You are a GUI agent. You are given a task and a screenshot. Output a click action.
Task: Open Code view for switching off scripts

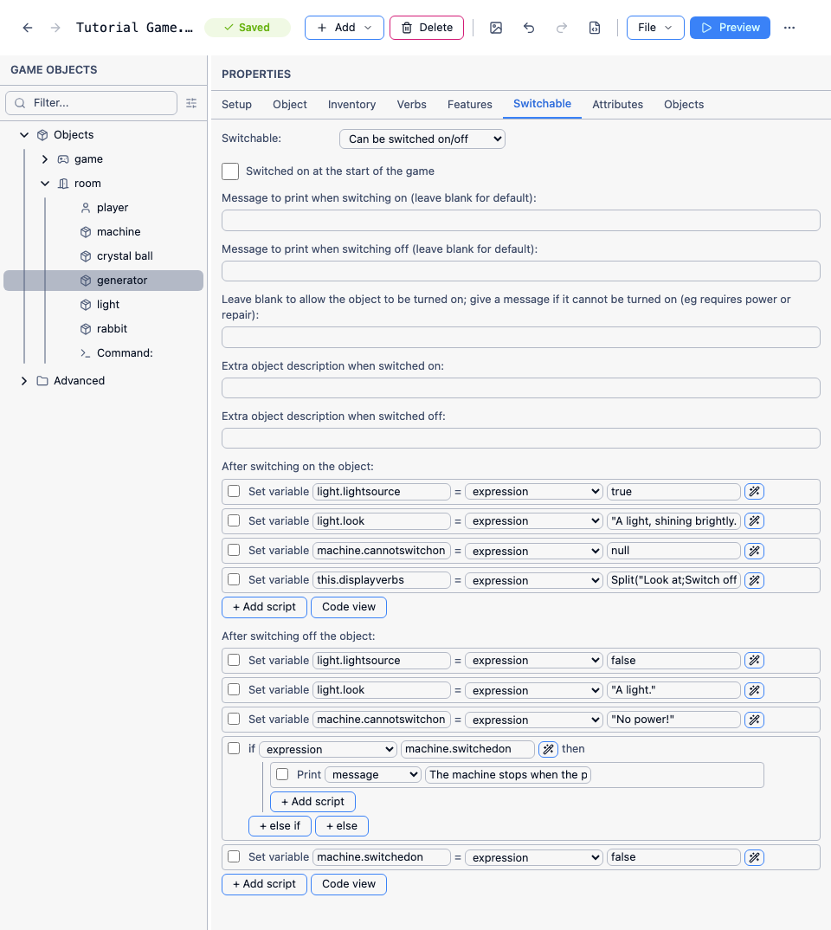coord(349,884)
